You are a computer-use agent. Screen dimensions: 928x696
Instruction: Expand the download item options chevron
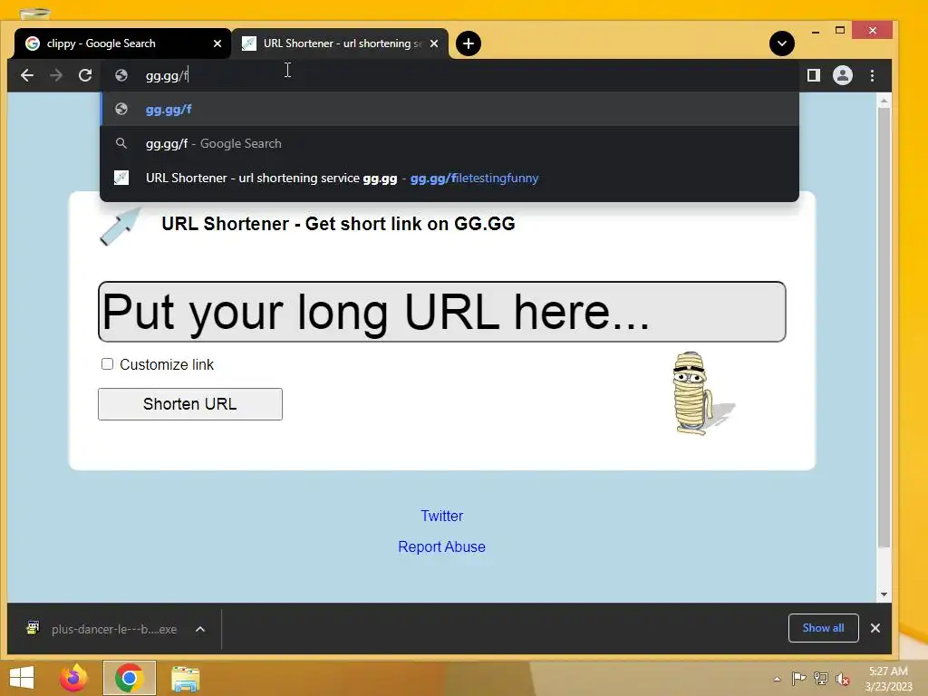point(200,629)
